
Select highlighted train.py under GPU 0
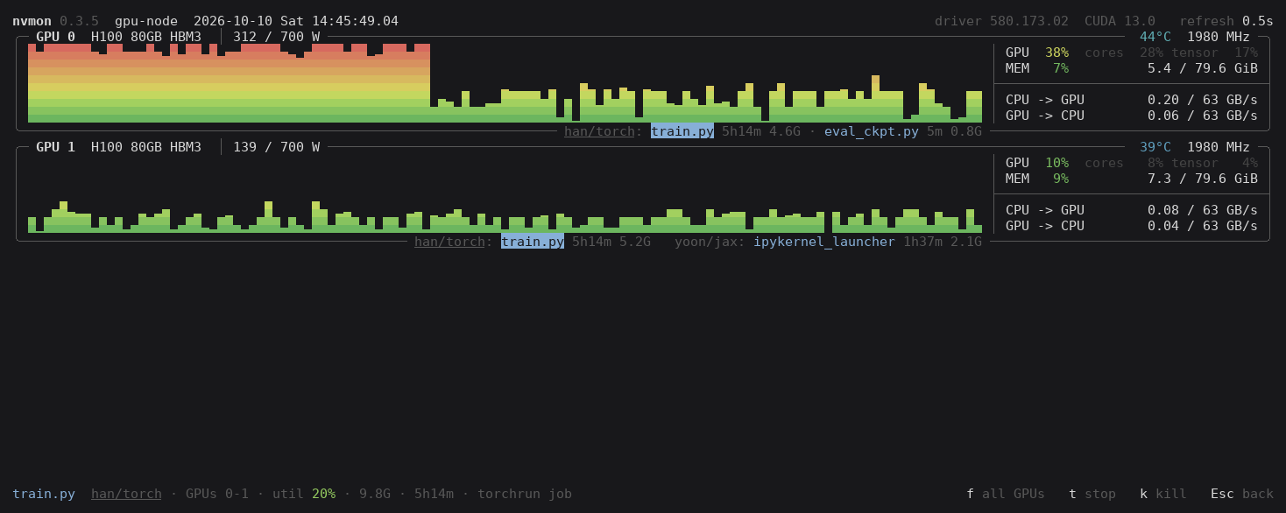tap(682, 131)
